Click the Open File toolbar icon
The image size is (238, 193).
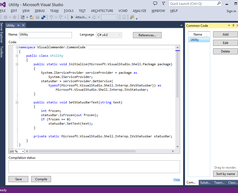[x=32, y=17]
